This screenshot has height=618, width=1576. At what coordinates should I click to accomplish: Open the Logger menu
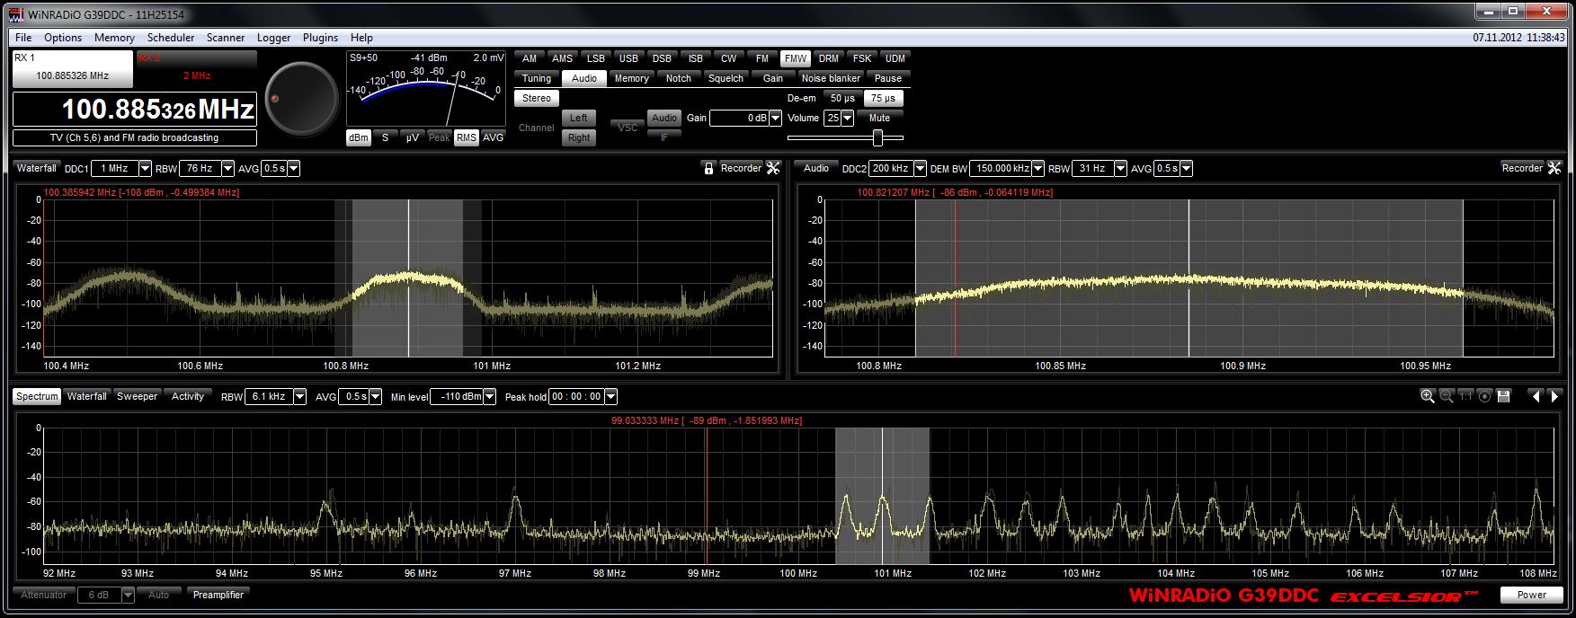(273, 38)
